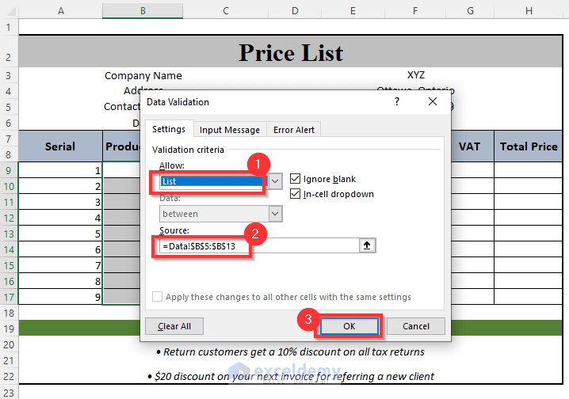The image size is (569, 399).
Task: Click the '10% discount on all tax returns' text
Action: click(351, 351)
